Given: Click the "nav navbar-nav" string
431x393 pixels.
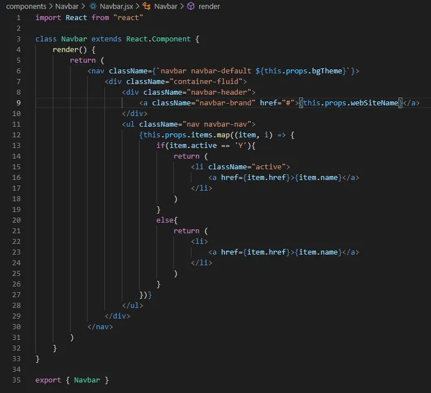Looking at the screenshot, I should (x=217, y=125).
